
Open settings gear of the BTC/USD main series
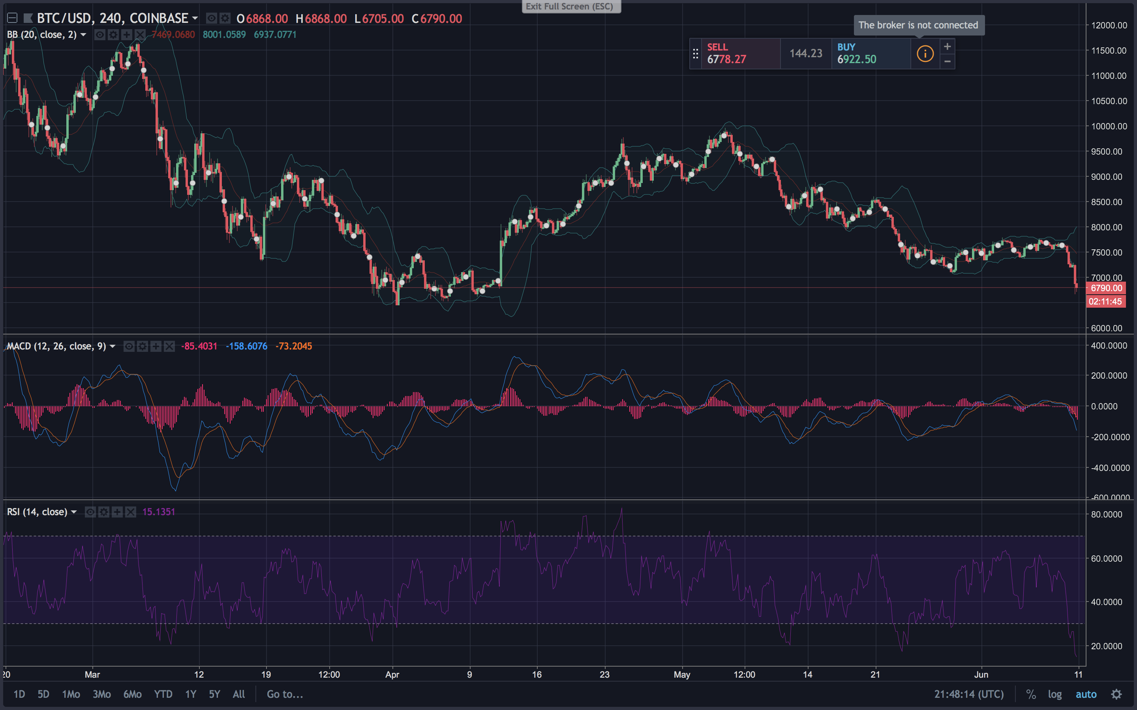225,18
